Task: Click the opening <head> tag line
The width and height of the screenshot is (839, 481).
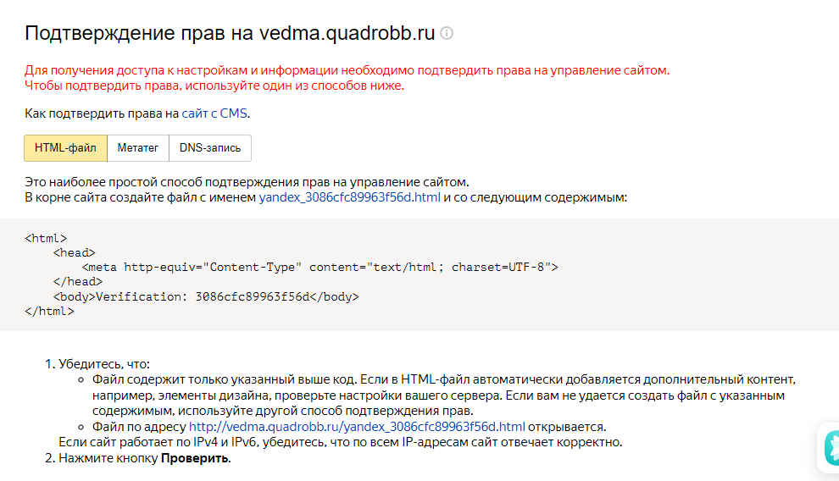Action: [74, 252]
